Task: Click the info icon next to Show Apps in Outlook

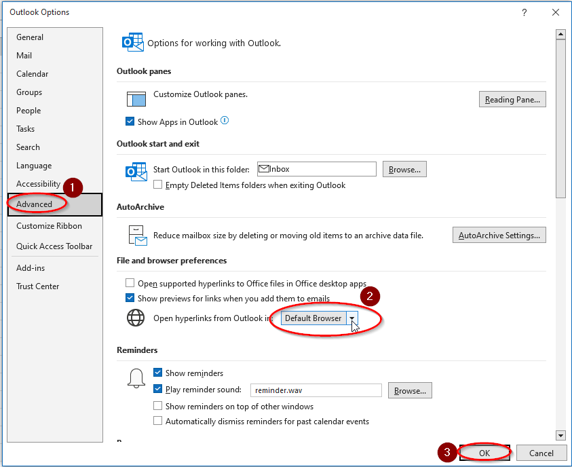Action: 225,121
